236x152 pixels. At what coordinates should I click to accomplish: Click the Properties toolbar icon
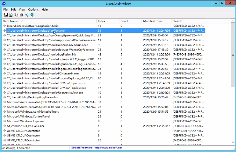click(x=21, y=15)
